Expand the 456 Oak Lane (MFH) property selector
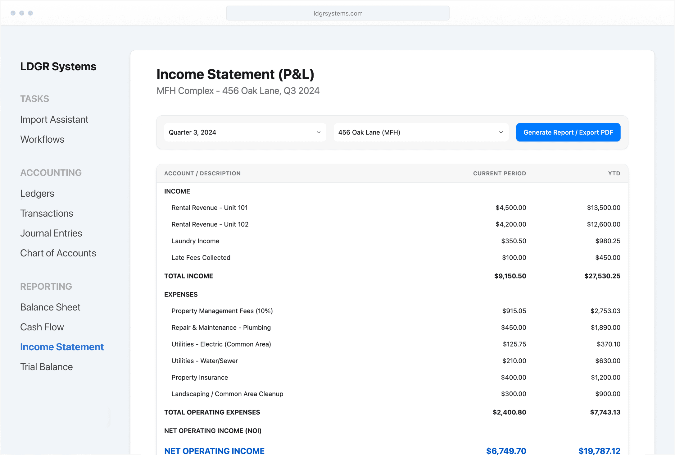 [x=420, y=132]
